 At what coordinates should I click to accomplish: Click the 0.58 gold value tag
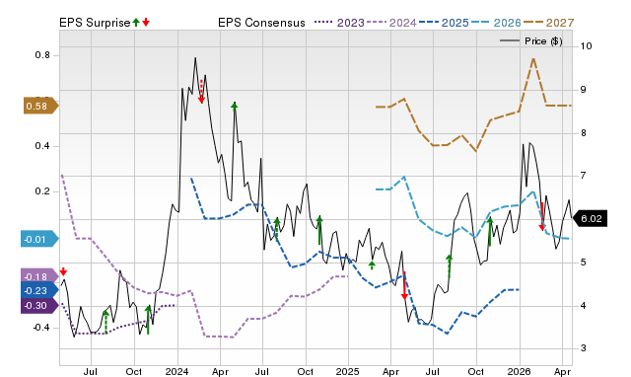coord(41,106)
